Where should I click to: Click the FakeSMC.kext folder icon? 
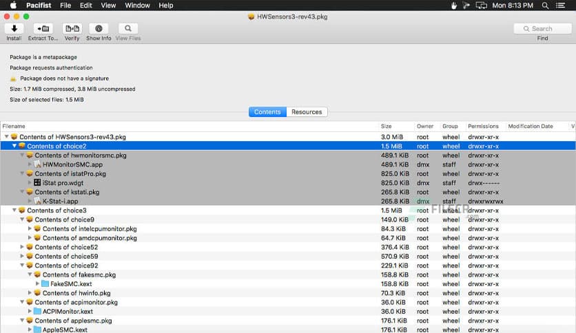click(45, 284)
